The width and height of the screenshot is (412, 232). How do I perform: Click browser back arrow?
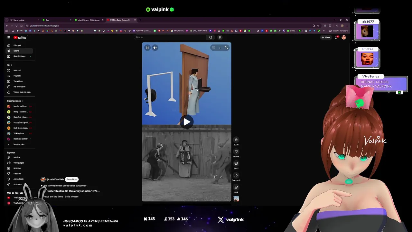(x=6, y=26)
